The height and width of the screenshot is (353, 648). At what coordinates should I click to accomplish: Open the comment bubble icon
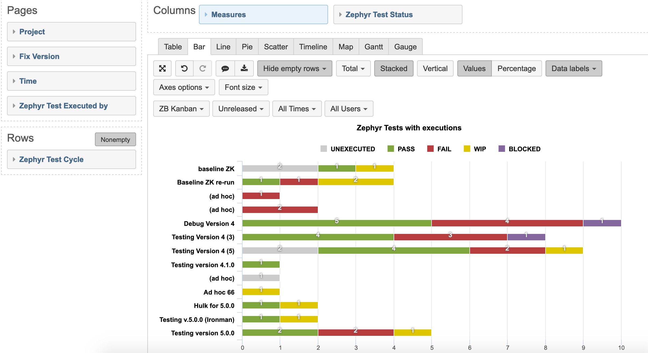pos(225,68)
